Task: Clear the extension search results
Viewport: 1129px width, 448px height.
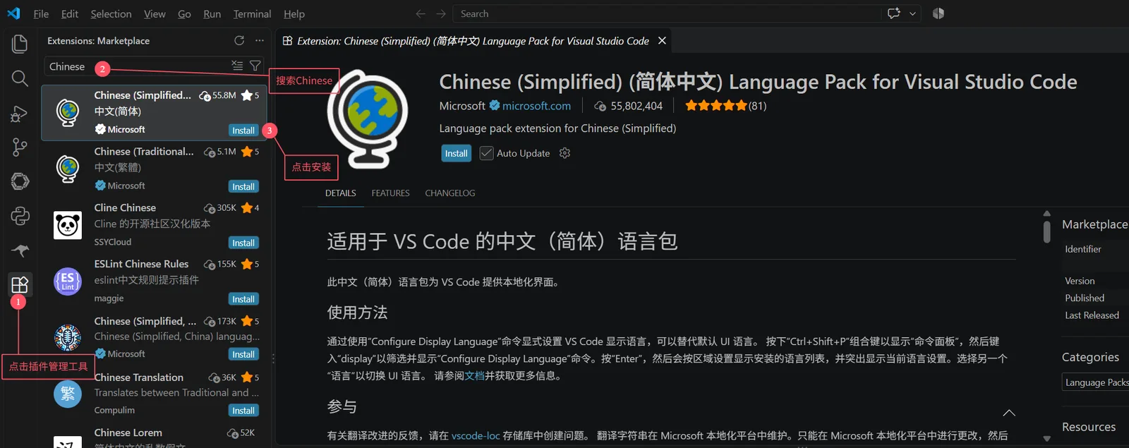Action: coord(237,66)
